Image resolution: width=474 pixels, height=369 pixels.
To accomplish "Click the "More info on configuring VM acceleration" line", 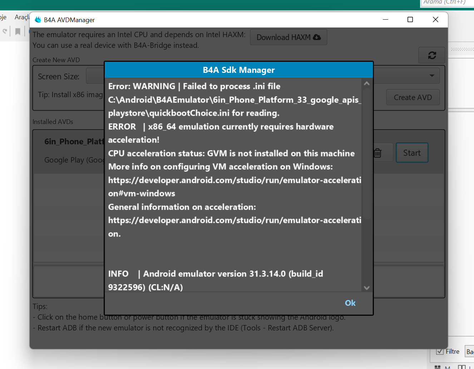I will pyautogui.click(x=221, y=167).
